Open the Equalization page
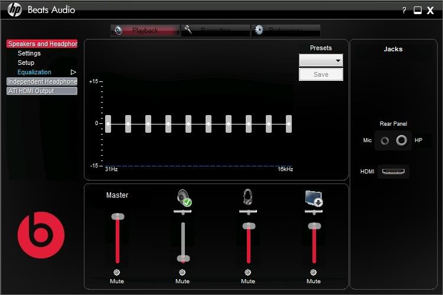This screenshot has width=443, height=295. [34, 72]
